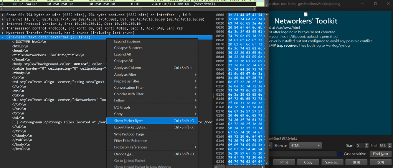Click the Start spinner arrows
This screenshot has height=168, width=393.
(367, 145)
